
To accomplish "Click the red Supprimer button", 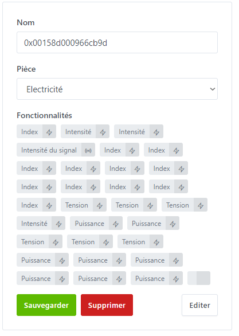I will [x=107, y=305].
